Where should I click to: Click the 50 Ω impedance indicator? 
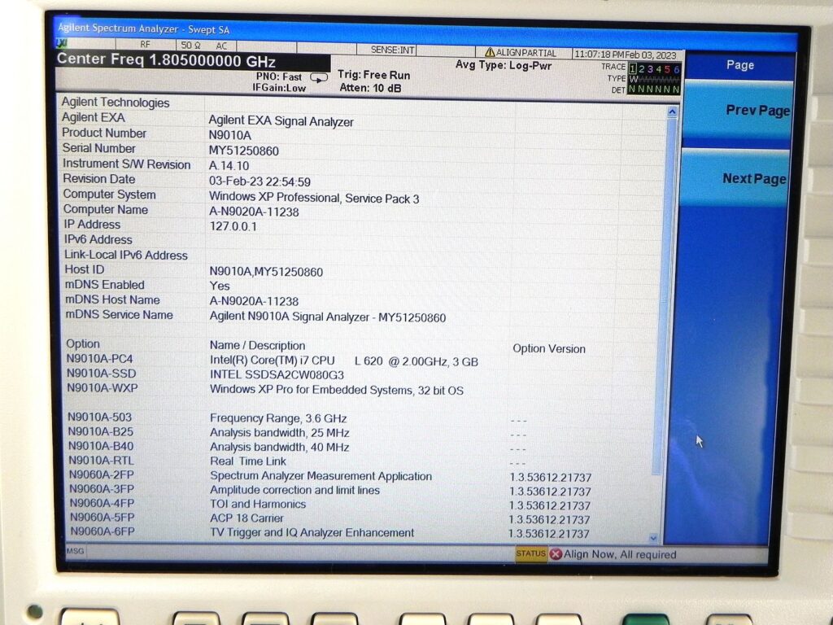(190, 46)
